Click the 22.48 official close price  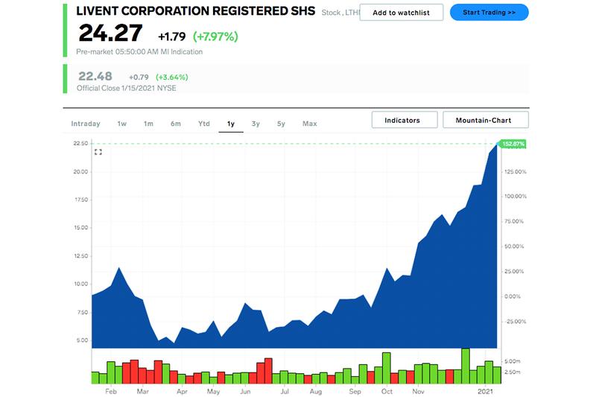95,77
